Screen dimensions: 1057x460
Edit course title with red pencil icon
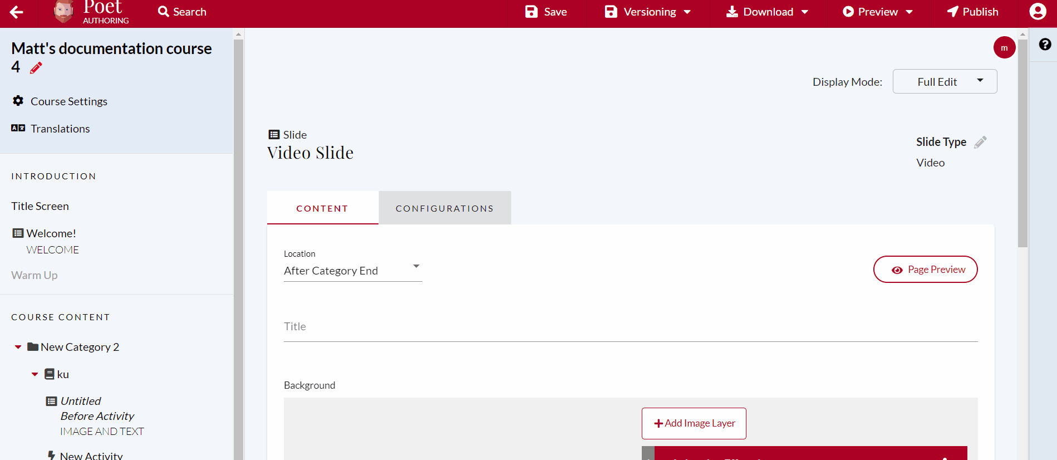point(36,68)
